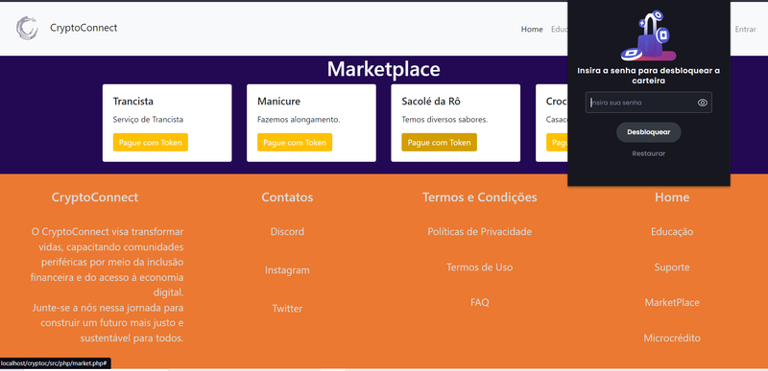Click the Desbloquear button
Image resolution: width=768 pixels, height=371 pixels.
pyautogui.click(x=649, y=132)
